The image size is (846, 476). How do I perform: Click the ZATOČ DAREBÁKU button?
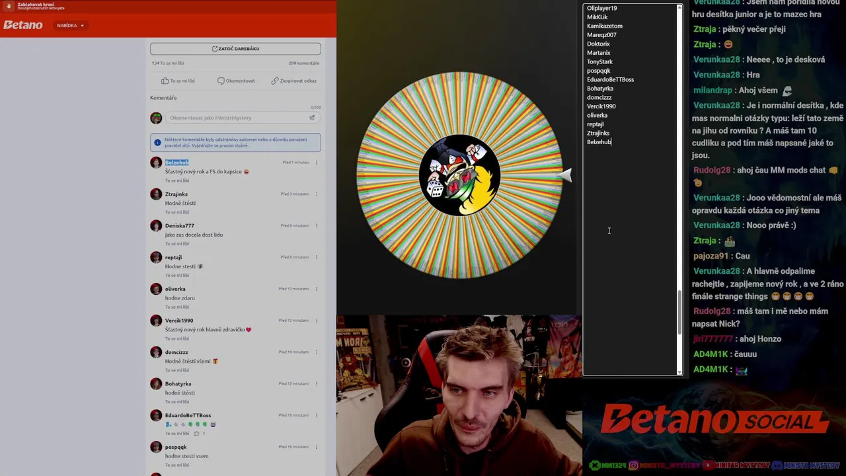tap(235, 48)
